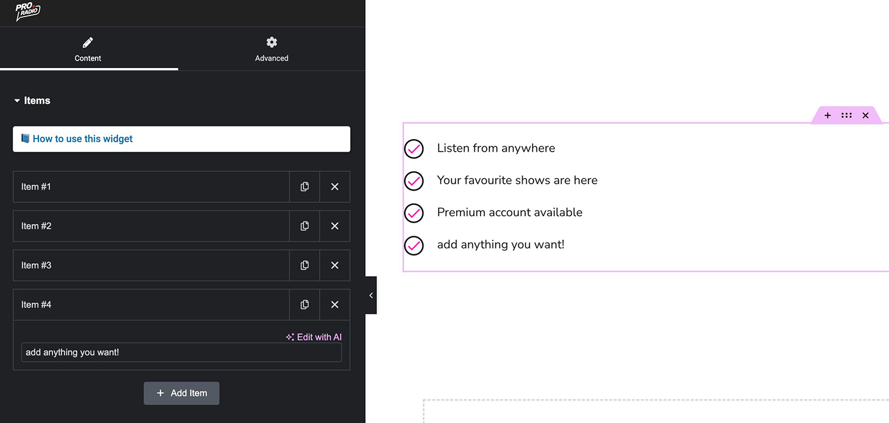Screen dimensions: 889x423
Task: Delete Item #4 with its X icon
Action: click(335, 305)
